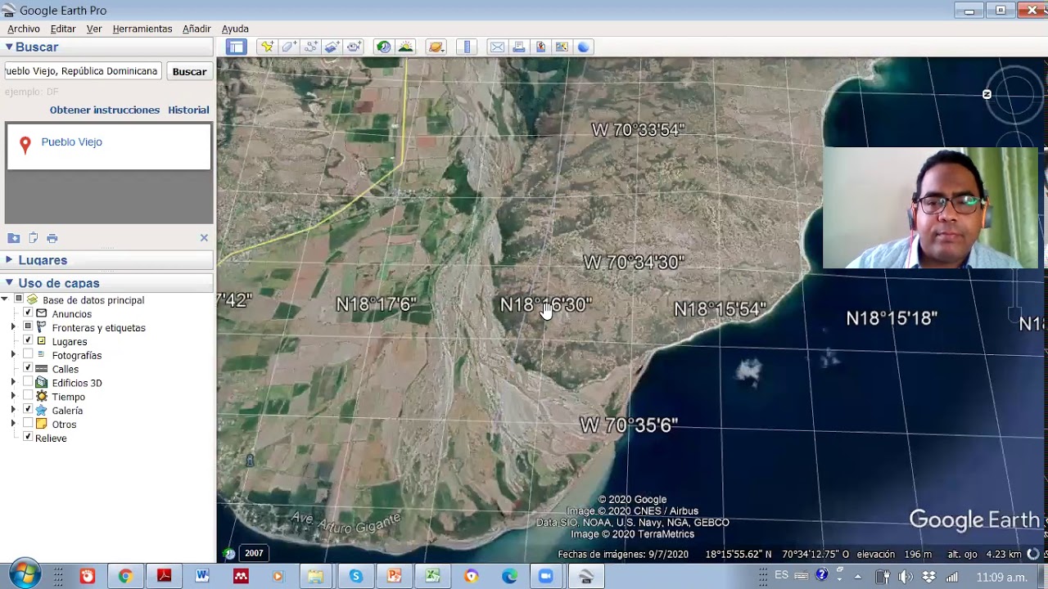Enable the Fotografías layer checkbox
This screenshot has height=589, width=1048.
pos(28,355)
